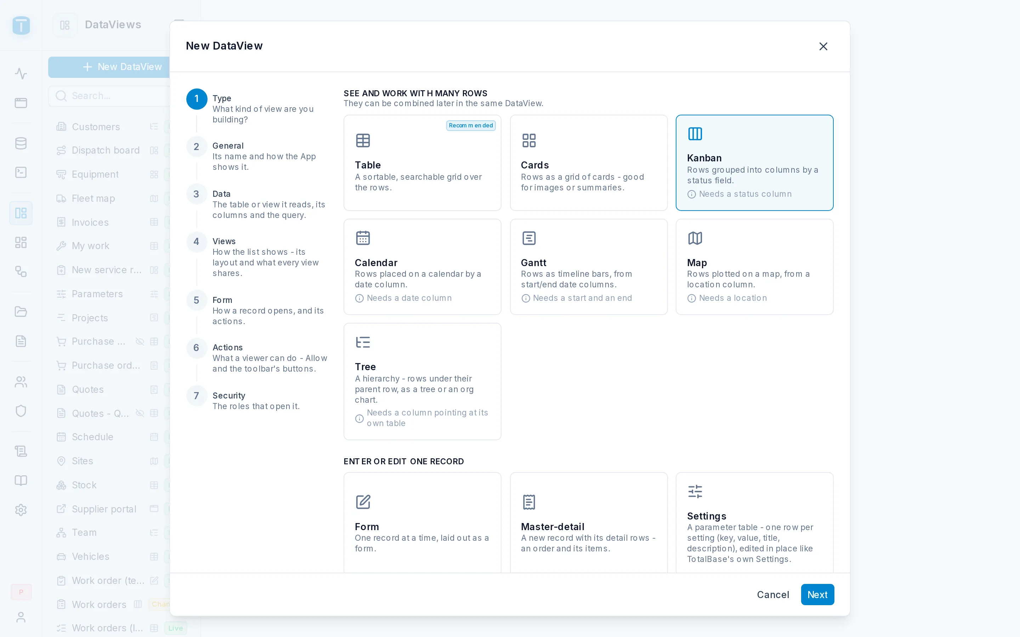Open Fleet map in the list
The height and width of the screenshot is (637, 1020).
click(93, 199)
